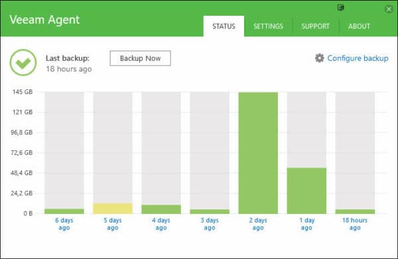
Task: Select the yellow 5 days ago backup bar
Action: tap(113, 208)
